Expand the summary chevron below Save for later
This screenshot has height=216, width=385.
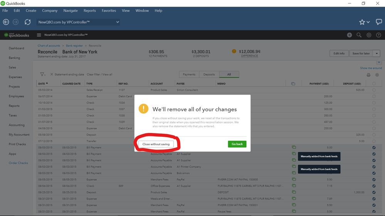(379, 62)
